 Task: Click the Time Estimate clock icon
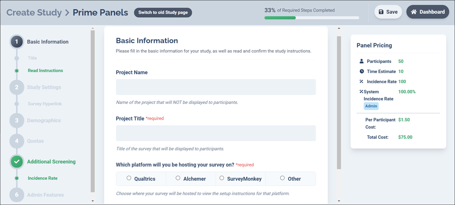click(362, 72)
